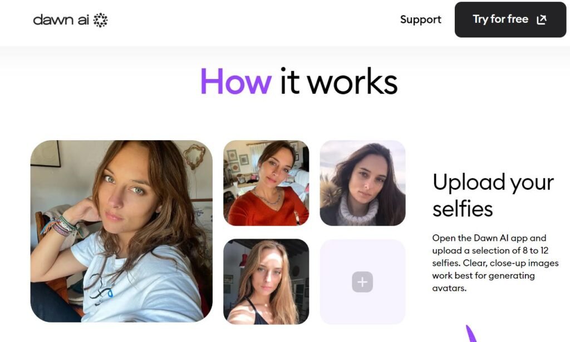
Task: Click the Dawn AI dotted circle logo icon
Action: click(100, 20)
